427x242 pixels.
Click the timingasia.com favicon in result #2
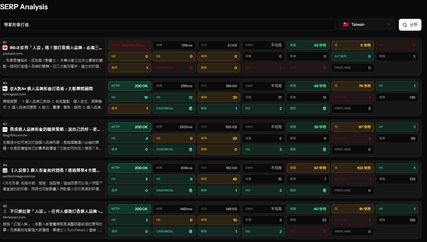(x=5, y=88)
